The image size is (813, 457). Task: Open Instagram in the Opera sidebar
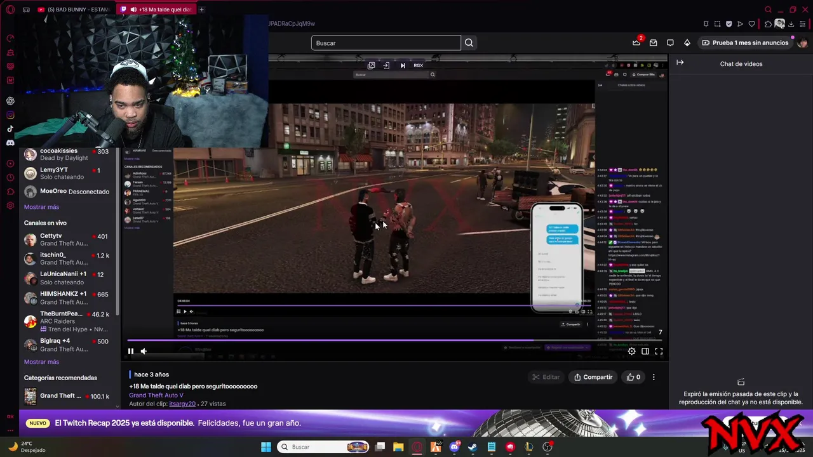pyautogui.click(x=10, y=115)
